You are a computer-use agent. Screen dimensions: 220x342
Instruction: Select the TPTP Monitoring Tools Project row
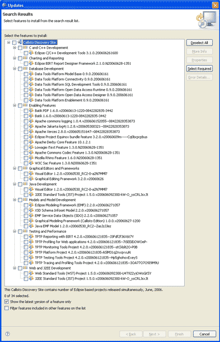[86, 247]
